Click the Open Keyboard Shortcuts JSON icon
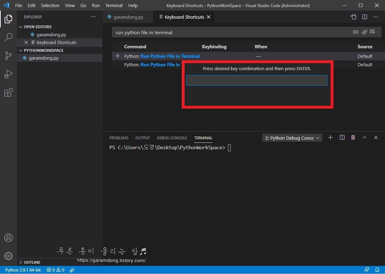The height and width of the screenshot is (274, 385). click(353, 17)
